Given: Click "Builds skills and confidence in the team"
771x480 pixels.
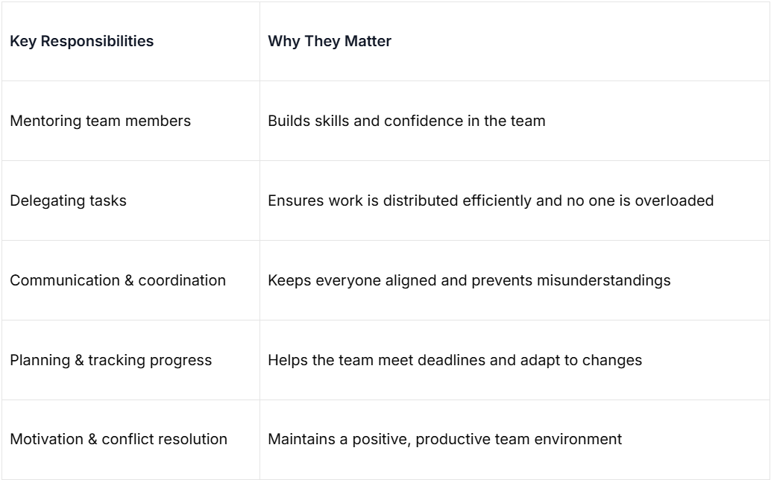Looking at the screenshot, I should click(406, 121).
